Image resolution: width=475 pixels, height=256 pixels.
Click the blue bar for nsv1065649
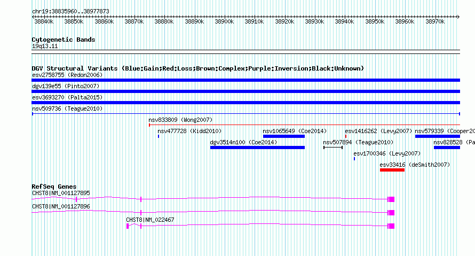tap(284, 136)
